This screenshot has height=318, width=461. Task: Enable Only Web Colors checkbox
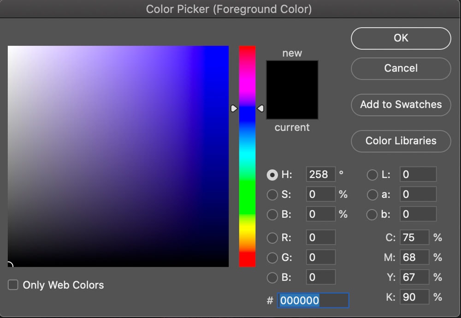pos(13,285)
